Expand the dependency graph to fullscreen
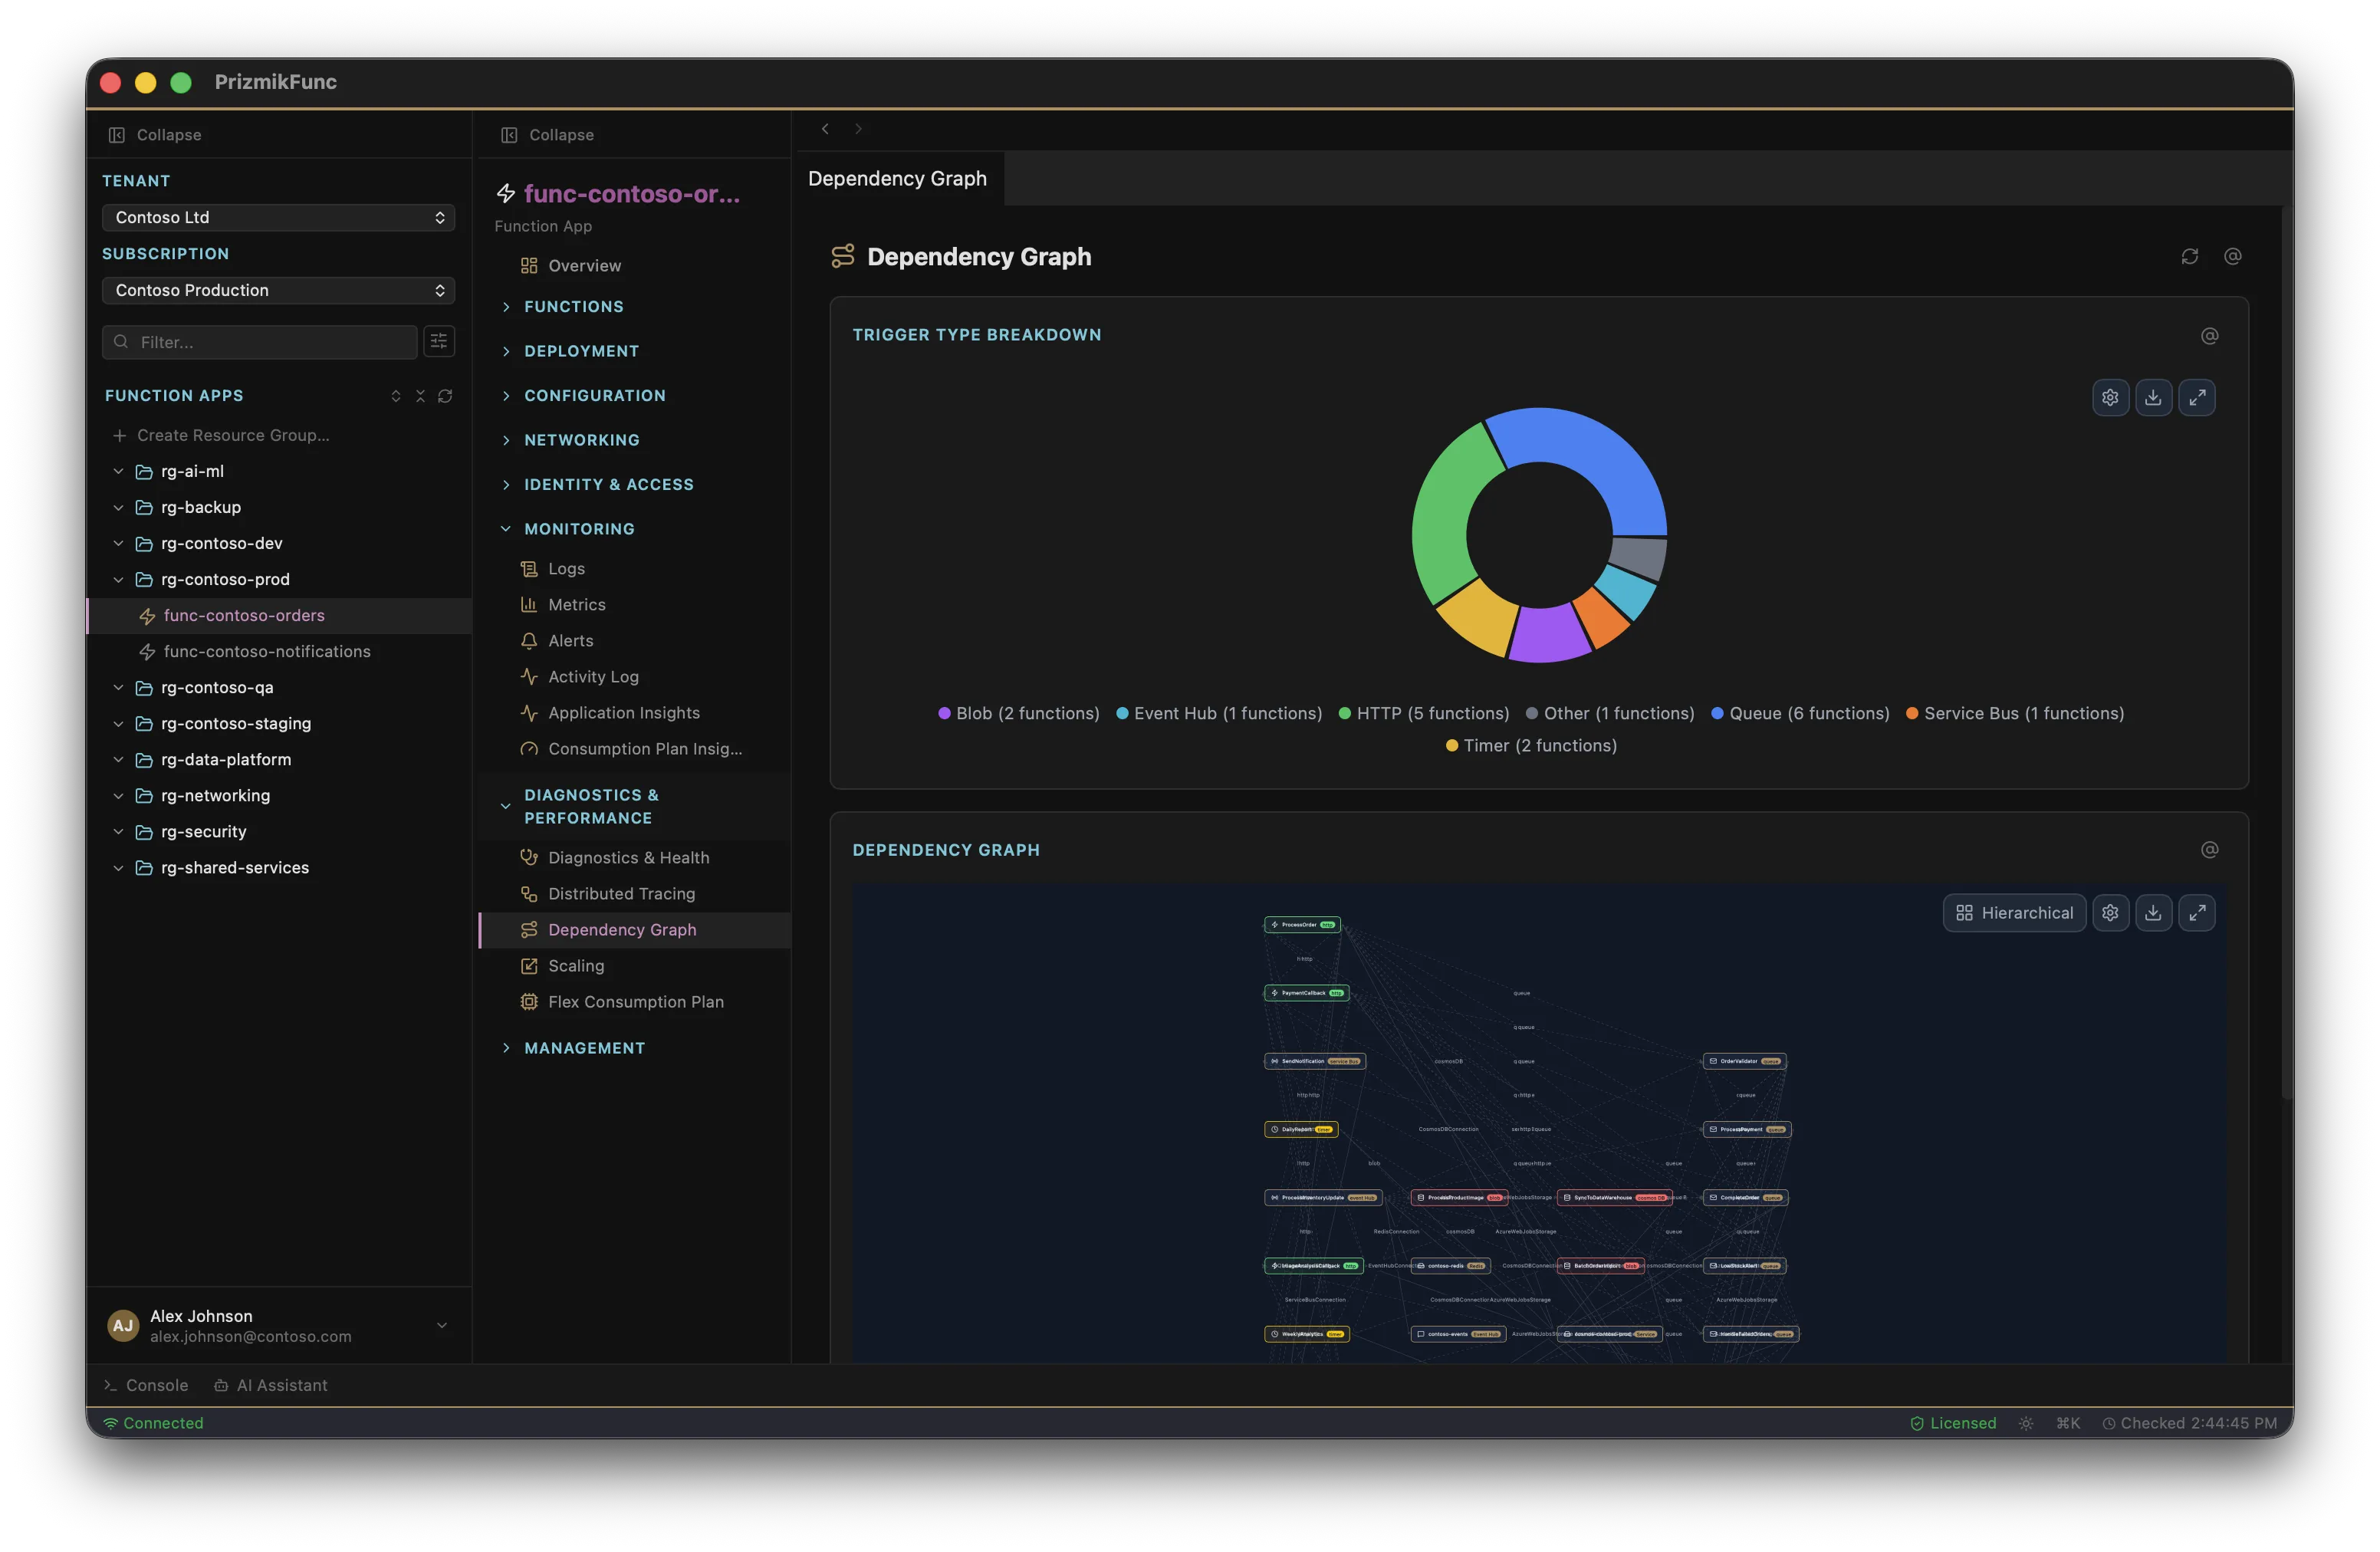The image size is (2380, 1552). pos(2197,912)
